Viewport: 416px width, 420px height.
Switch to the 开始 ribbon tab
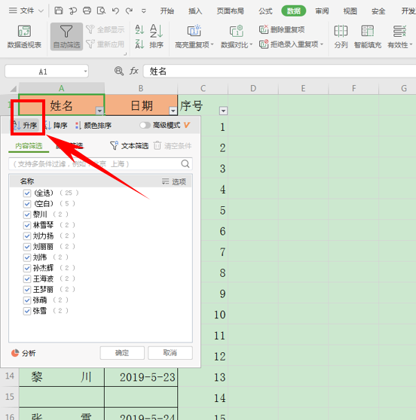167,11
